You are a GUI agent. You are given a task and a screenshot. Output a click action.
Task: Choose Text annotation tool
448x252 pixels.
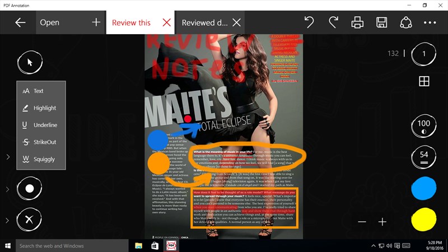[x=41, y=91]
